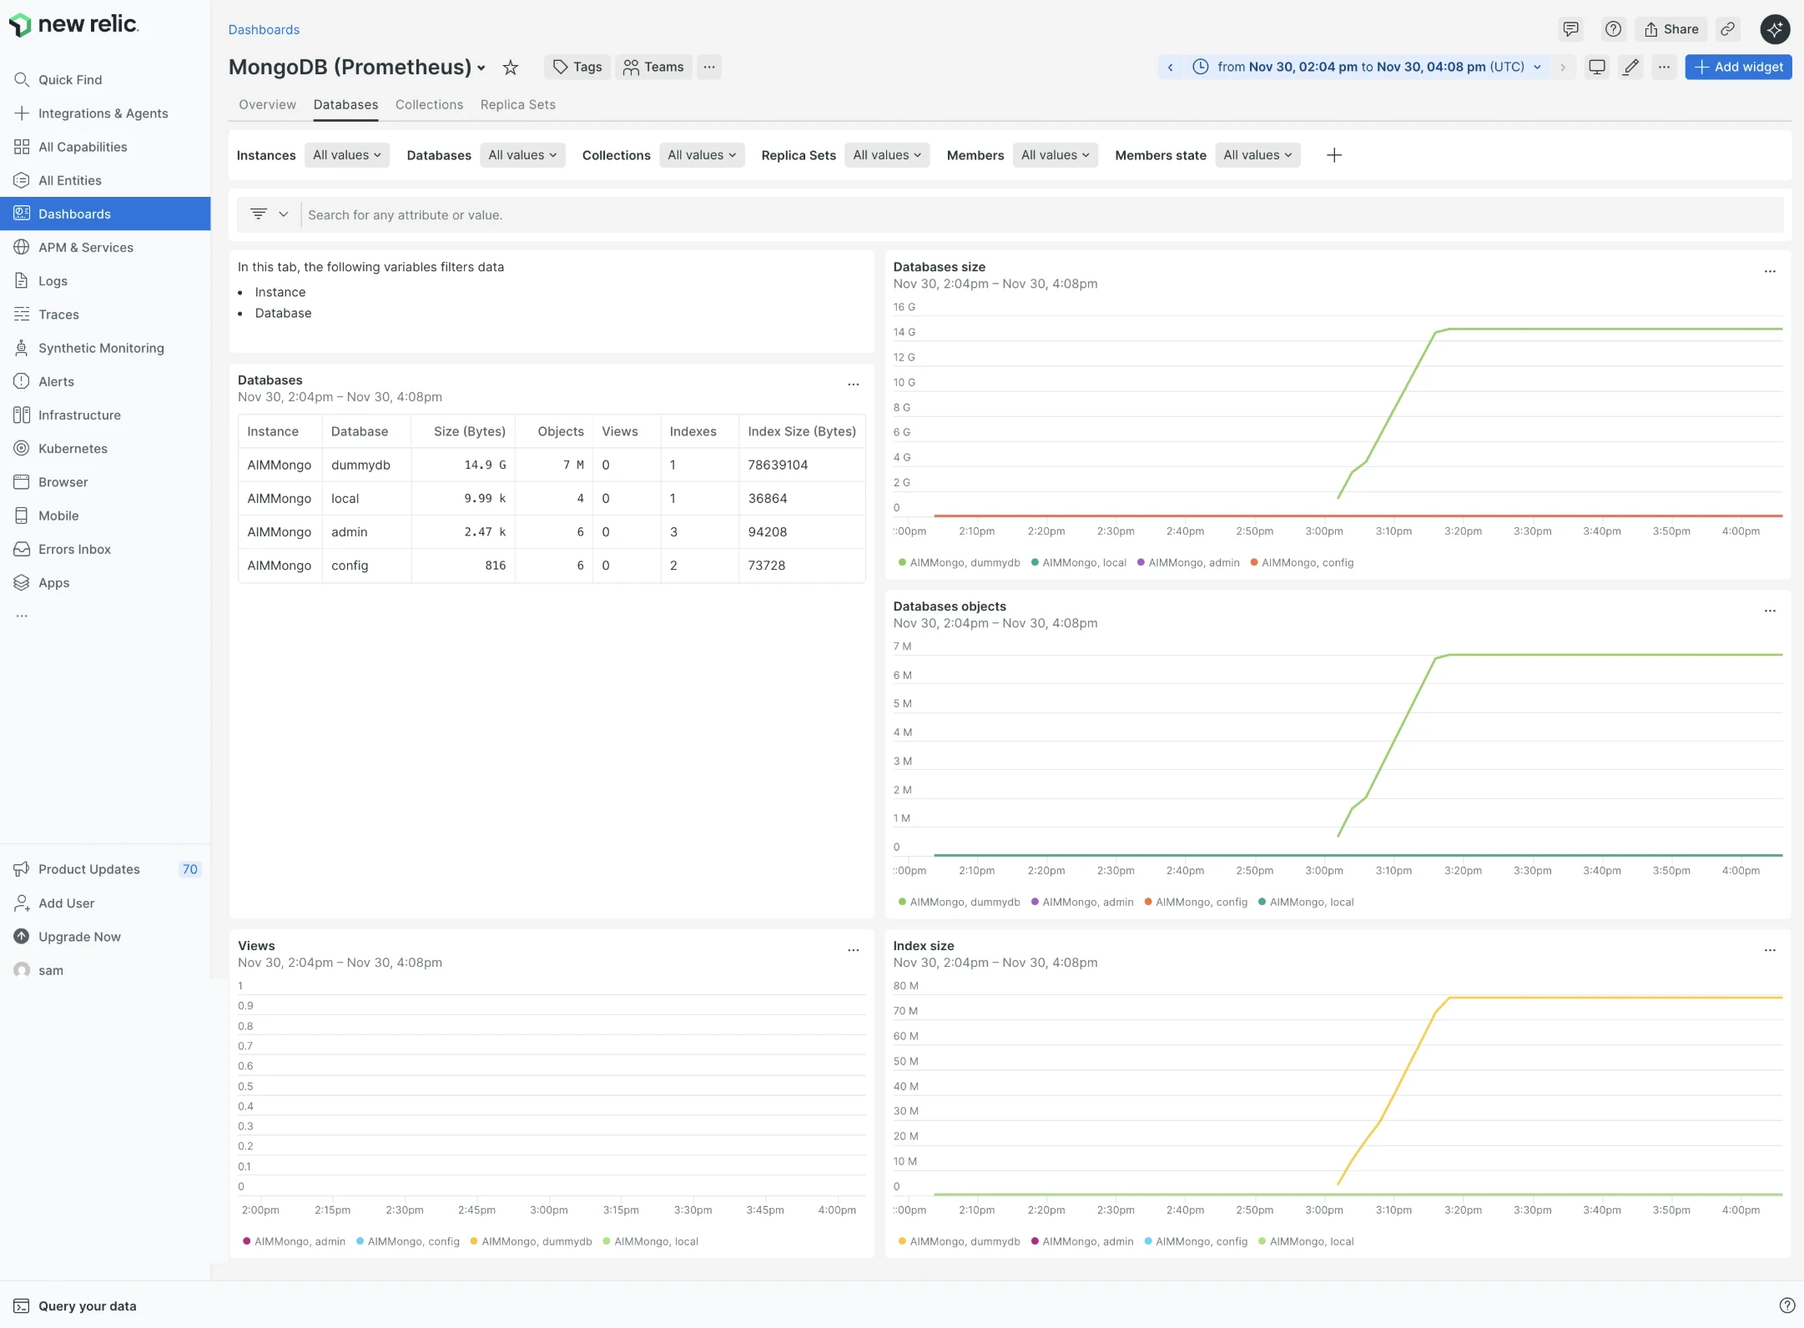
Task: Click the New Relic logo
Action: click(73, 24)
